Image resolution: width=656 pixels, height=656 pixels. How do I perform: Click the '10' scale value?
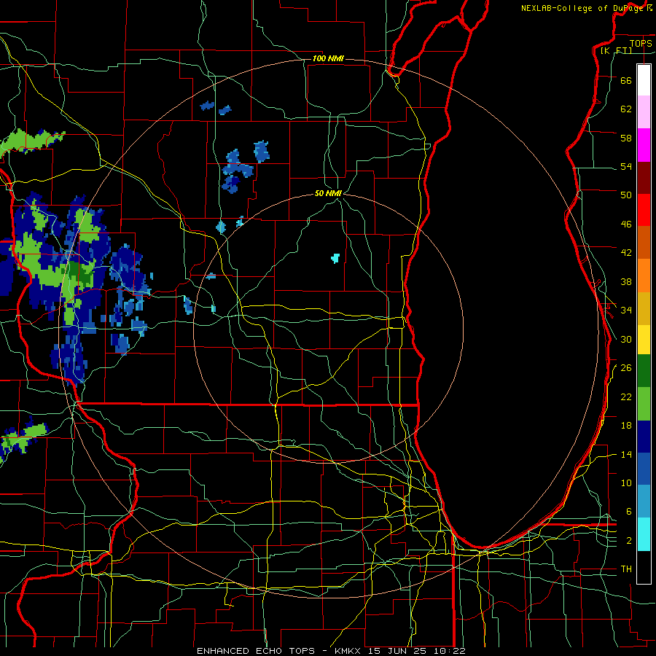tap(626, 483)
